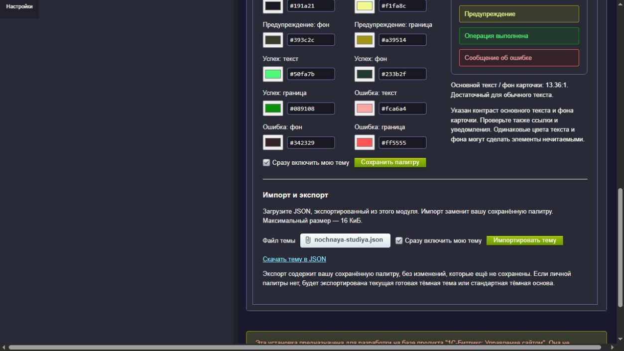624x351 pixels.
Task: Click the Сохранить палитру button
Action: [390, 162]
